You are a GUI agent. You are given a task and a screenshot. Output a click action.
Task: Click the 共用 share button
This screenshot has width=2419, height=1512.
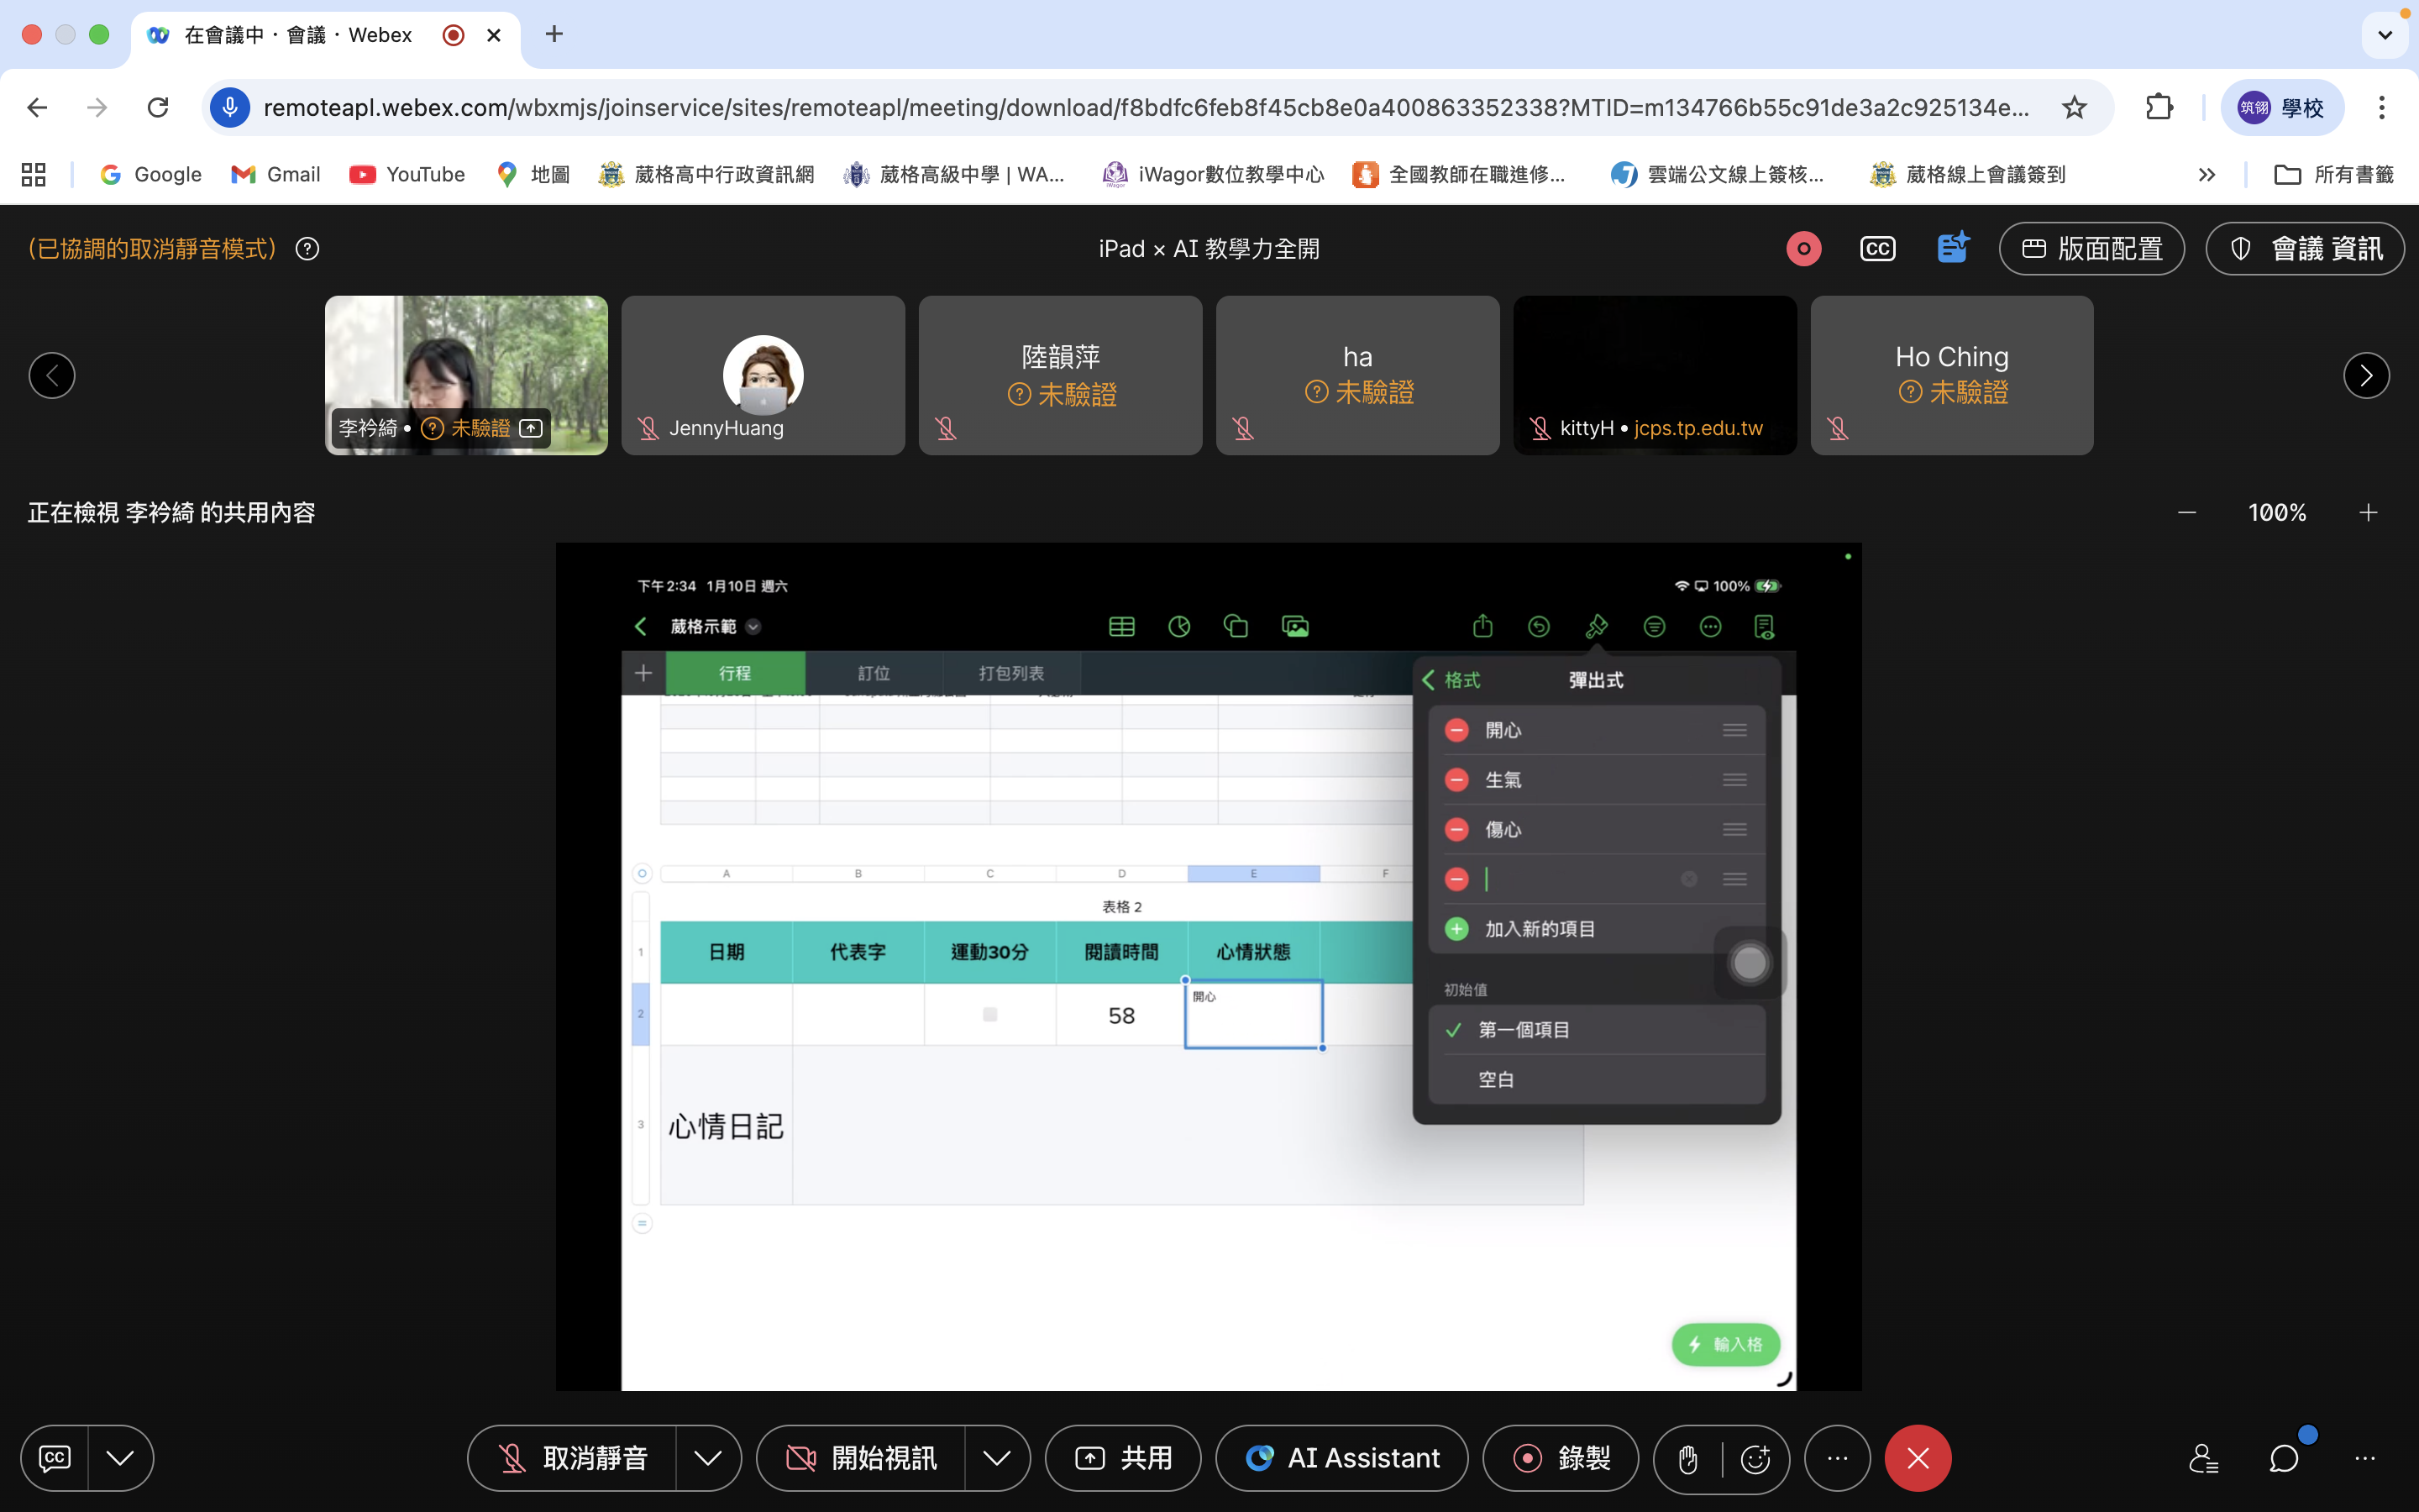pos(1124,1458)
